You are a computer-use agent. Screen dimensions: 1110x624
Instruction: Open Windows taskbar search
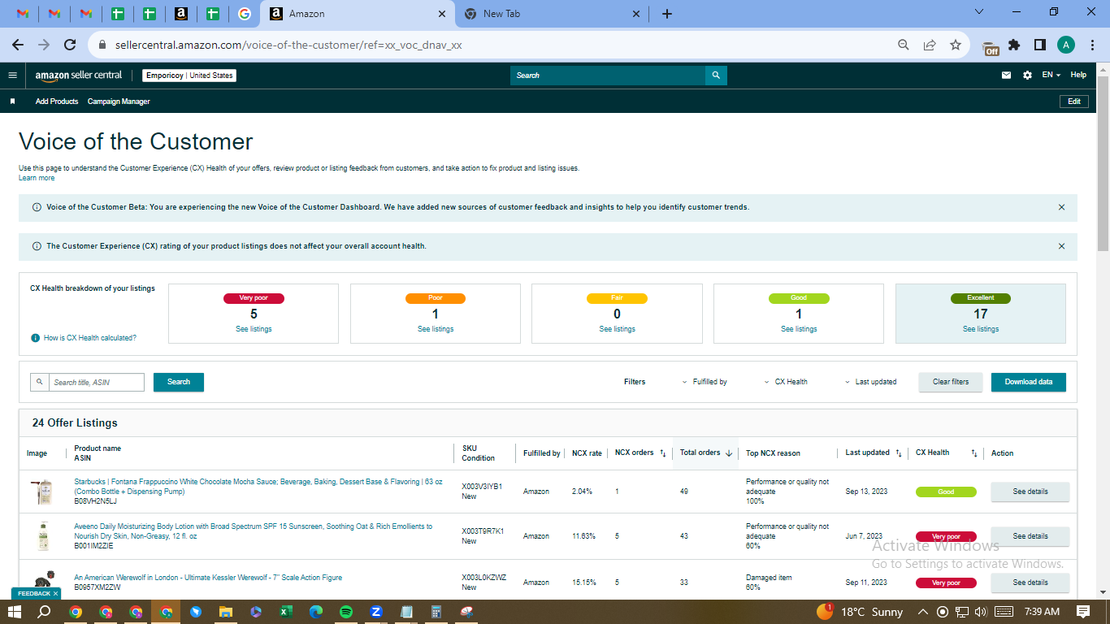45,612
